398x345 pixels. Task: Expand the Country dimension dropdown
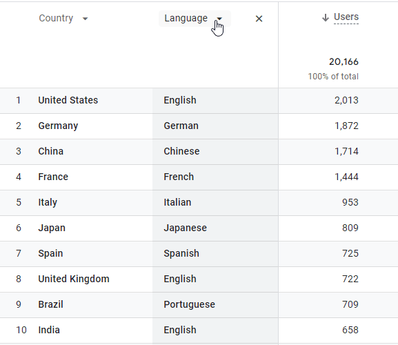pos(86,19)
